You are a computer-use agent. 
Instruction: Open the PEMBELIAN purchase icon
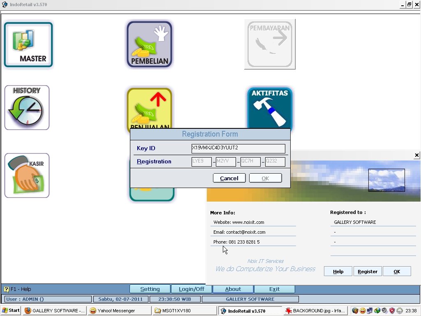pos(149,44)
